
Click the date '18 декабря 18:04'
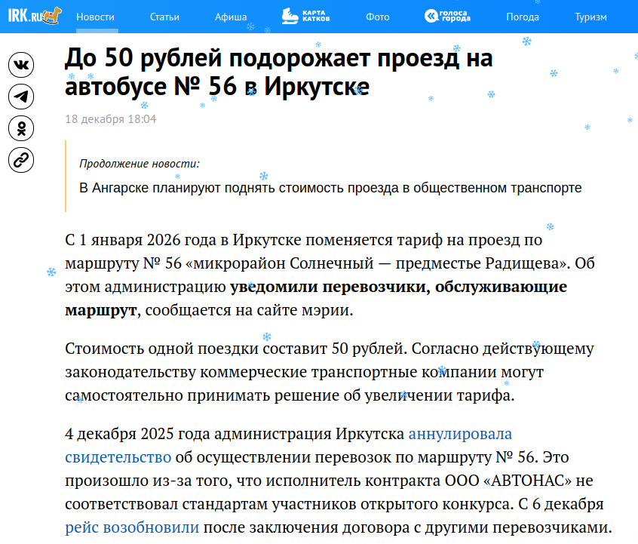coord(111,119)
